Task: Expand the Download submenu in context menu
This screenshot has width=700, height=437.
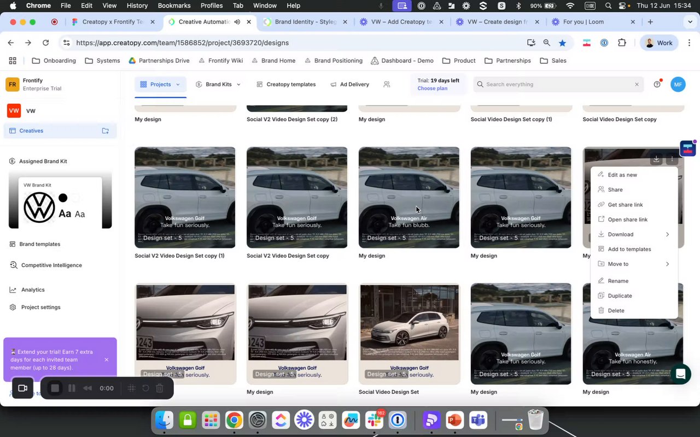Action: tap(667, 234)
